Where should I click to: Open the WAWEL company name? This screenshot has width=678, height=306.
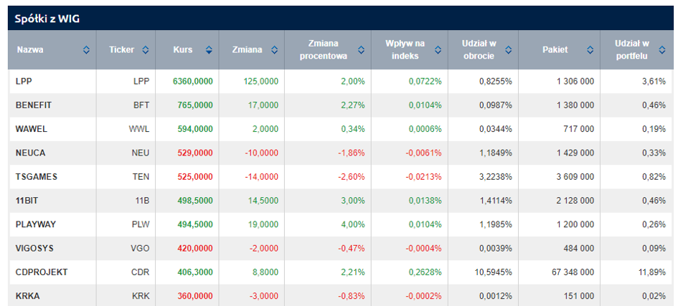[x=30, y=128]
